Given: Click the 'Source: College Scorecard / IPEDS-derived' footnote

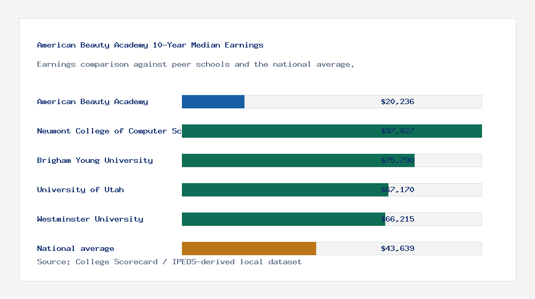Looking at the screenshot, I should coord(169,262).
